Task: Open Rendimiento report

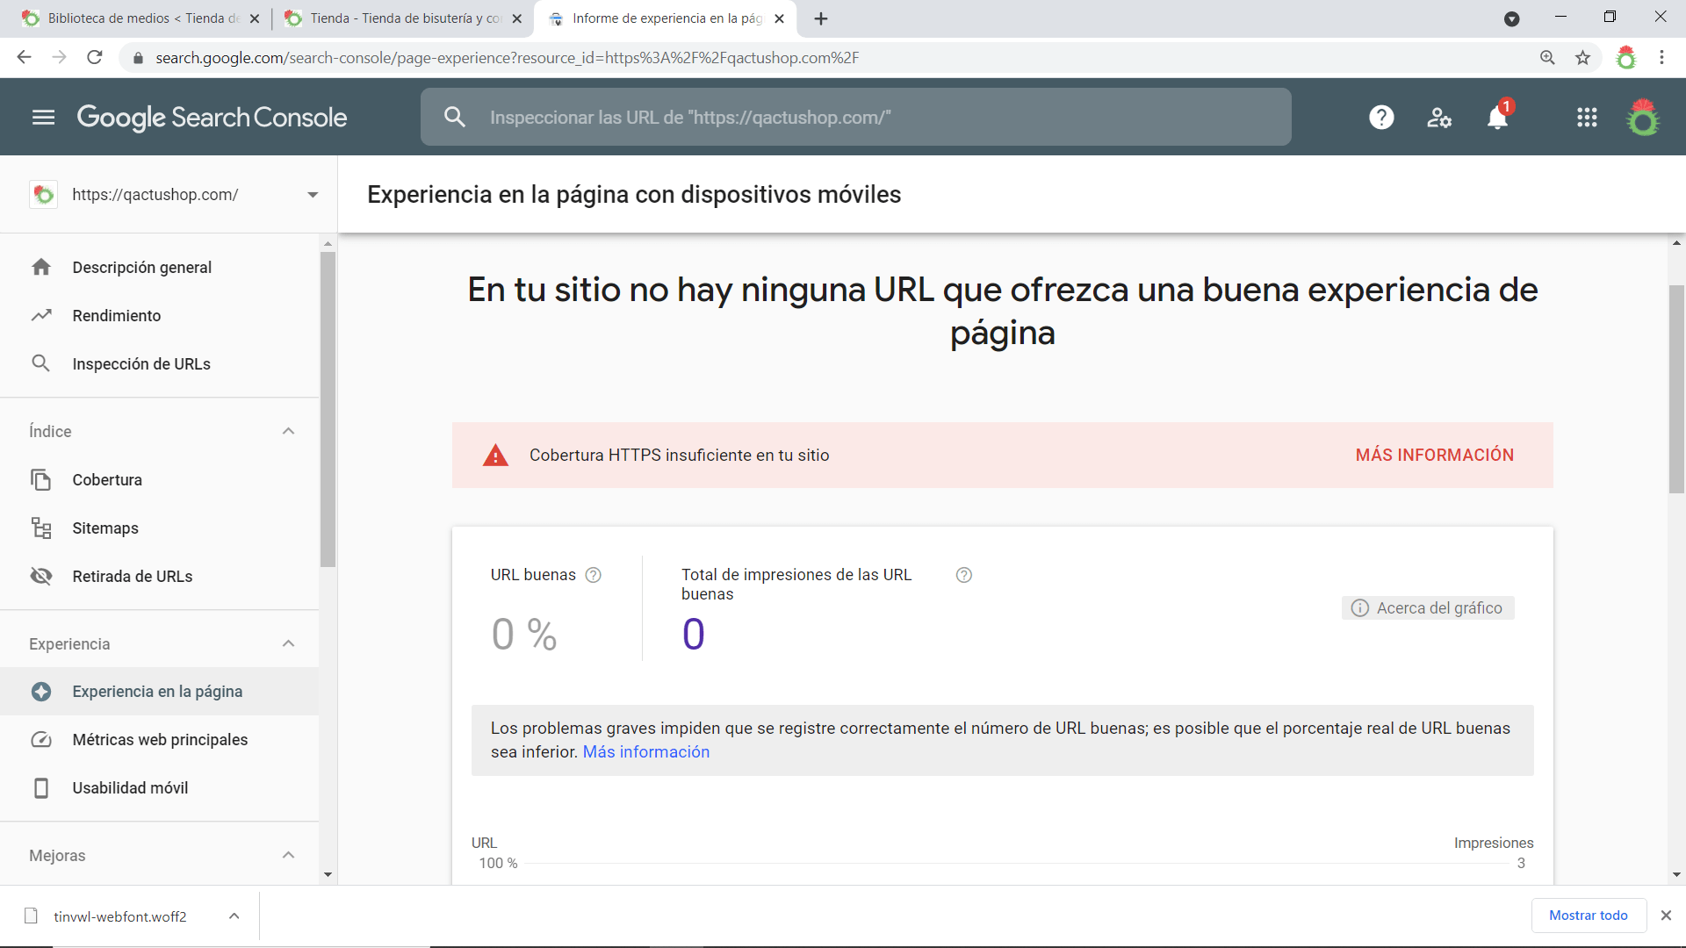Action: click(x=159, y=315)
